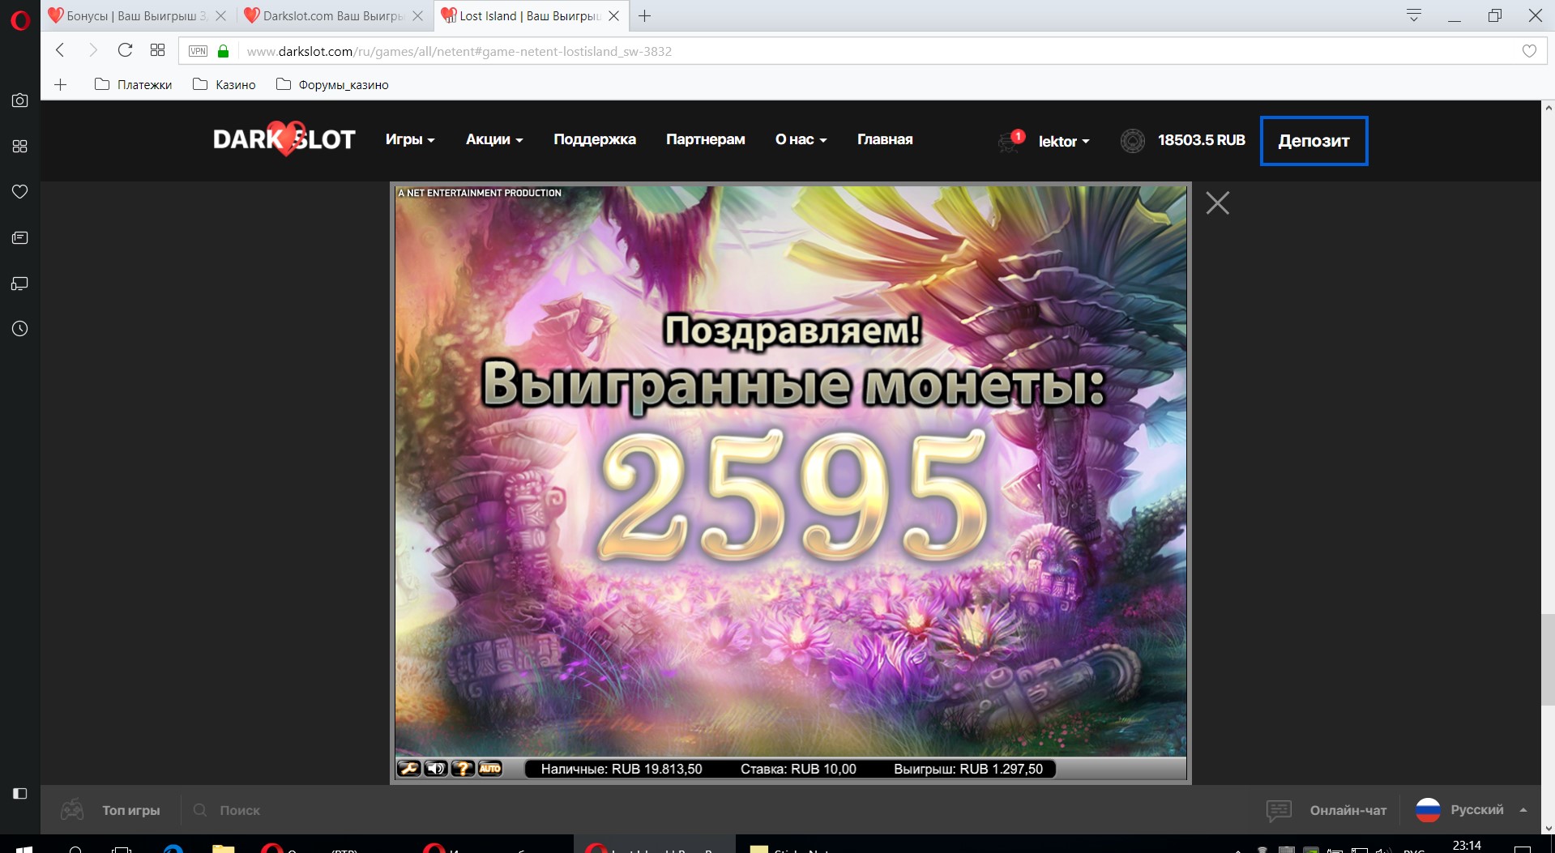View the secure connection padlock

point(224,51)
